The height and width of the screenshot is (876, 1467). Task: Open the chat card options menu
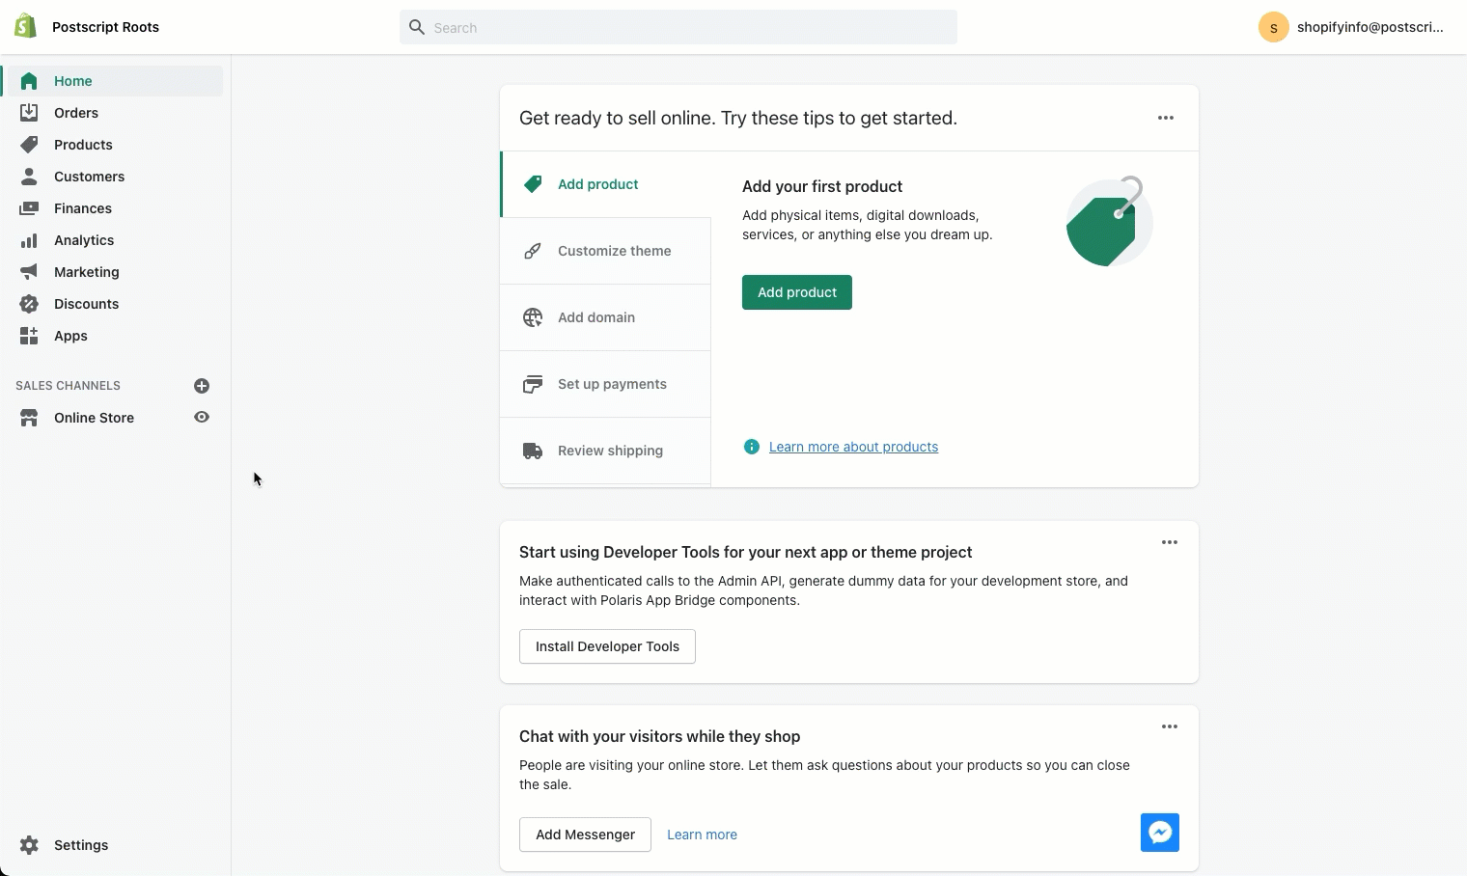(1170, 726)
